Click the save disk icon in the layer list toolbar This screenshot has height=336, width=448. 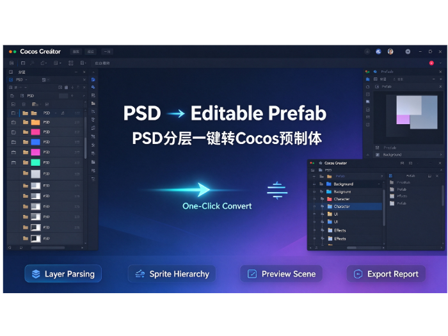47,104
